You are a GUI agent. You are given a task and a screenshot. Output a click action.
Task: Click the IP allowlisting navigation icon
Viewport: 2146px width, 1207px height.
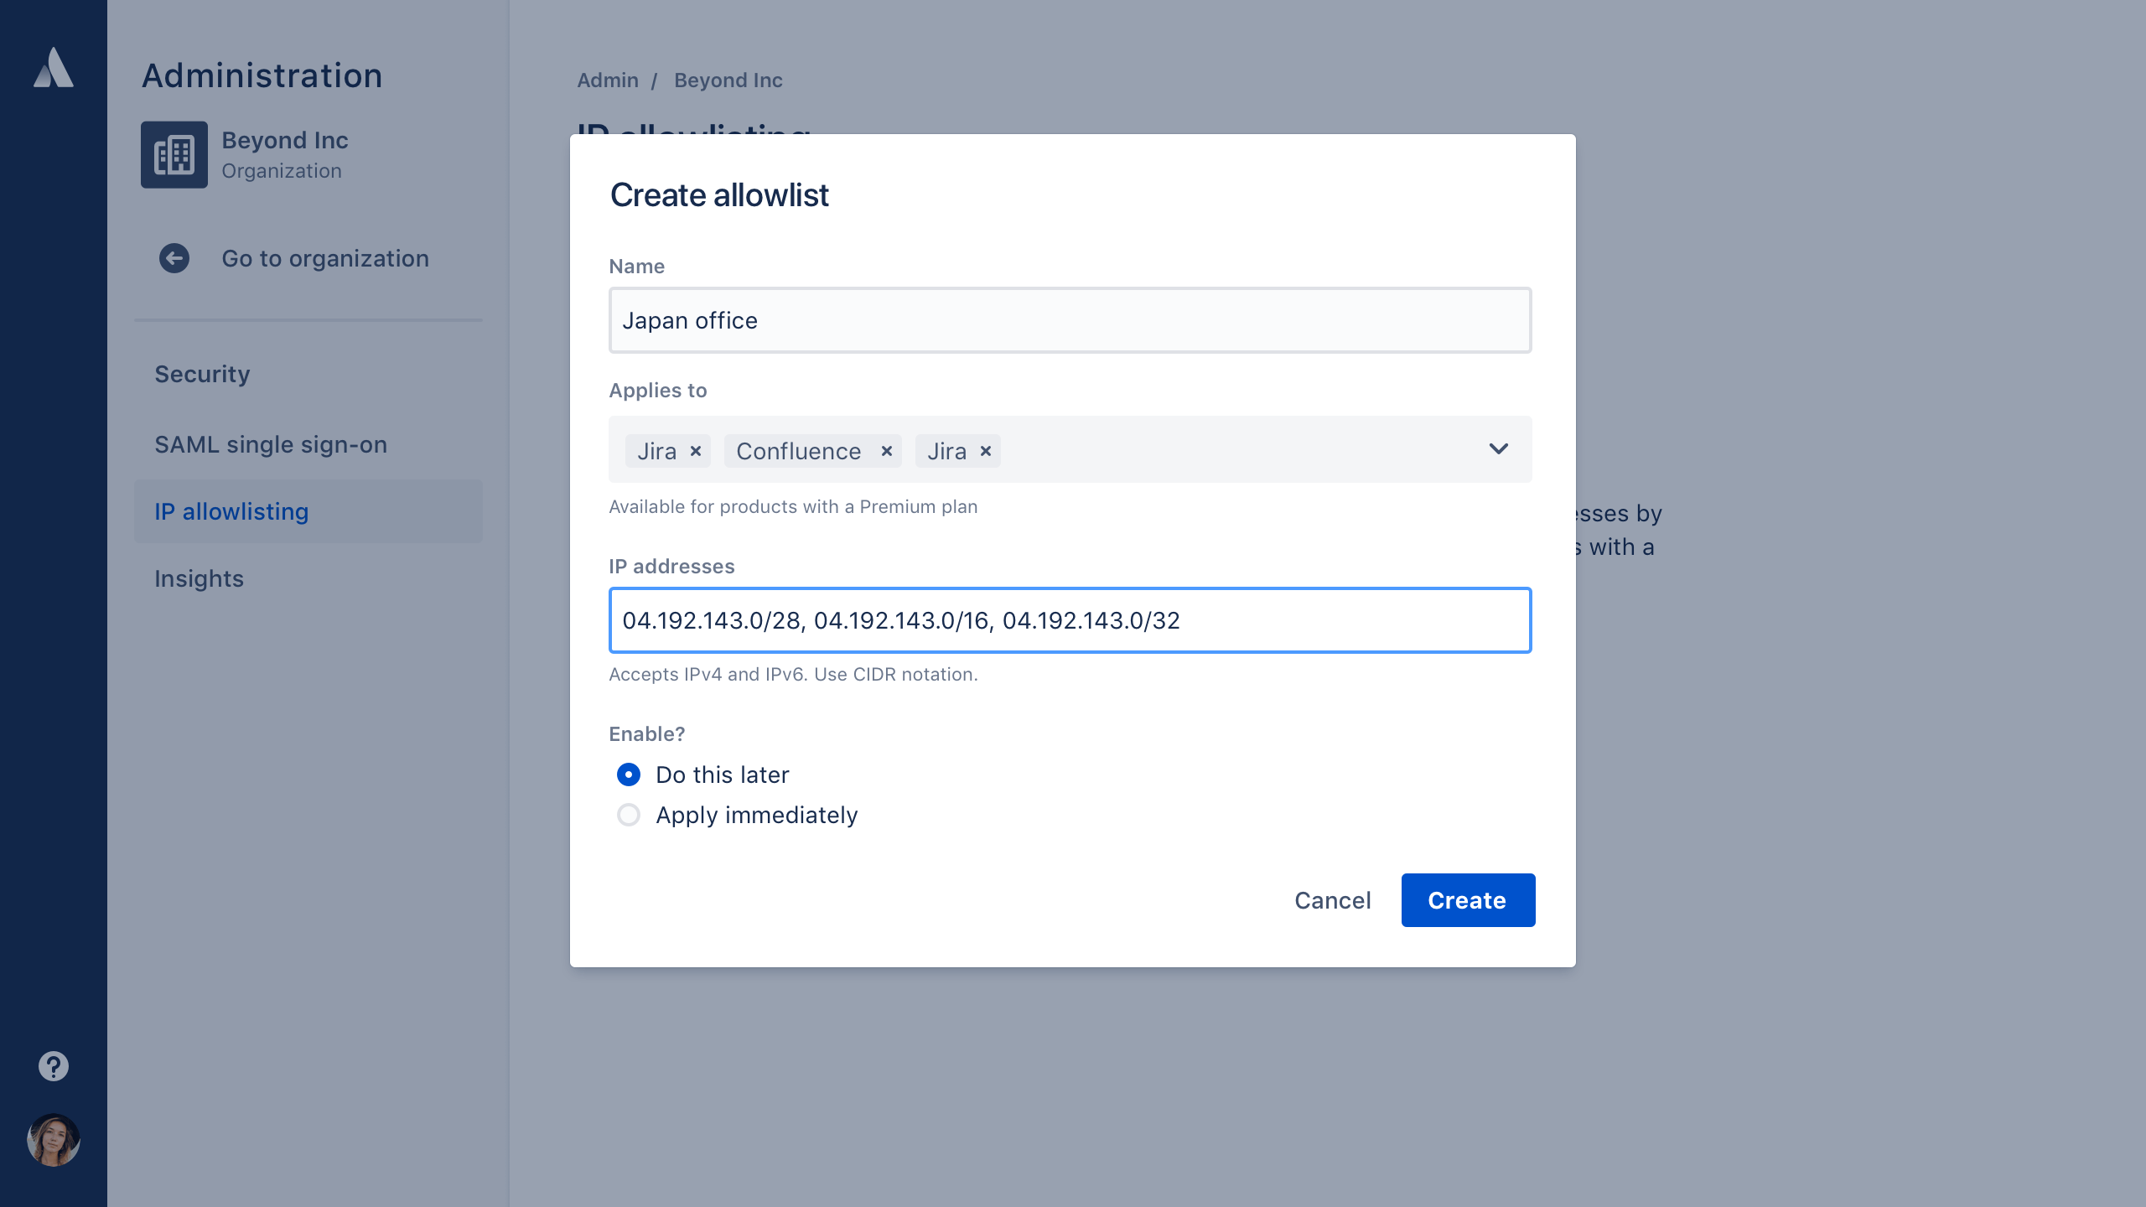tap(231, 511)
